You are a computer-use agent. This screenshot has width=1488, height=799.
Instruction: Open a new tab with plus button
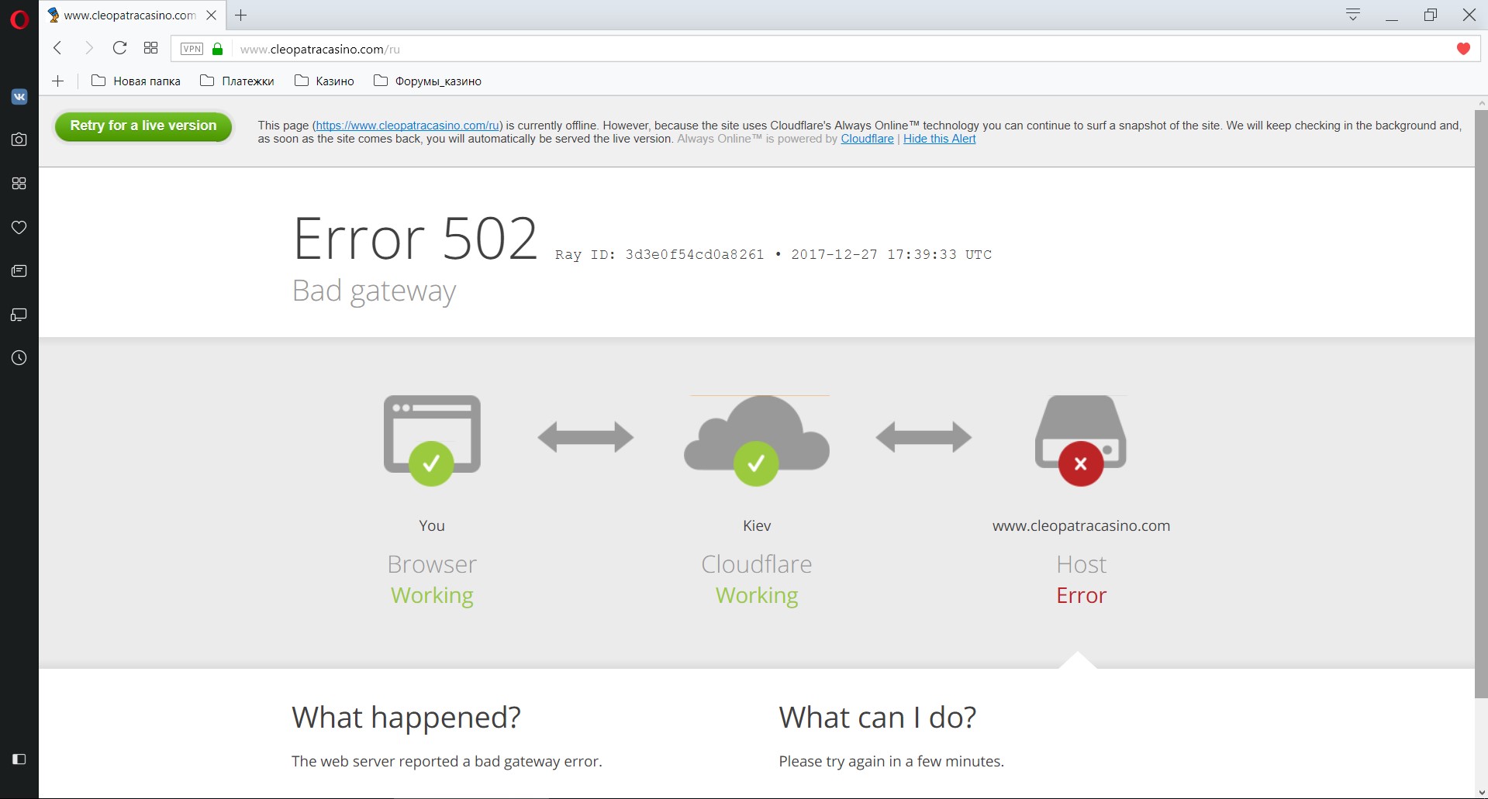[x=241, y=15]
